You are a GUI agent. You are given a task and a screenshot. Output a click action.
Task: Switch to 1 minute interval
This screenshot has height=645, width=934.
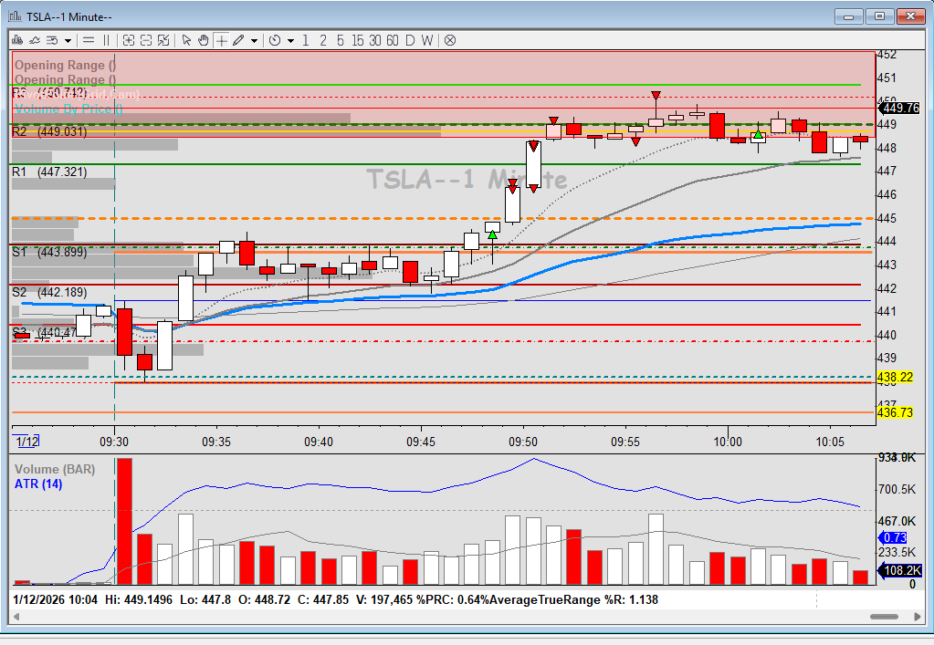[306, 40]
